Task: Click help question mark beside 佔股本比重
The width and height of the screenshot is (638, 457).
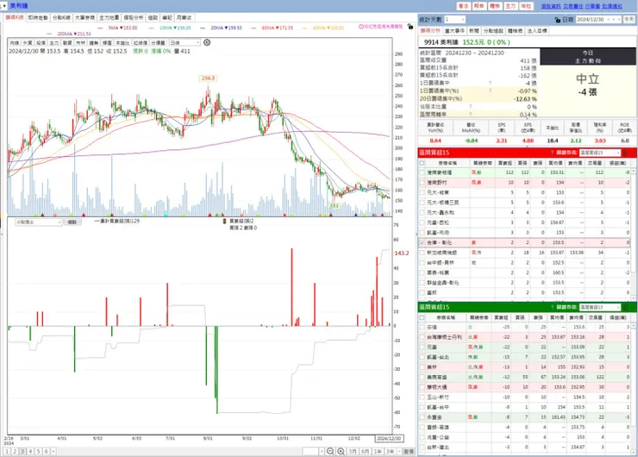Action: tap(471, 107)
